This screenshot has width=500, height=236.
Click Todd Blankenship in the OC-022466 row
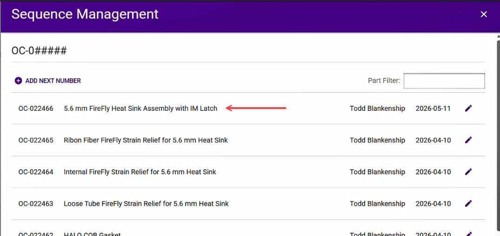pyautogui.click(x=377, y=108)
